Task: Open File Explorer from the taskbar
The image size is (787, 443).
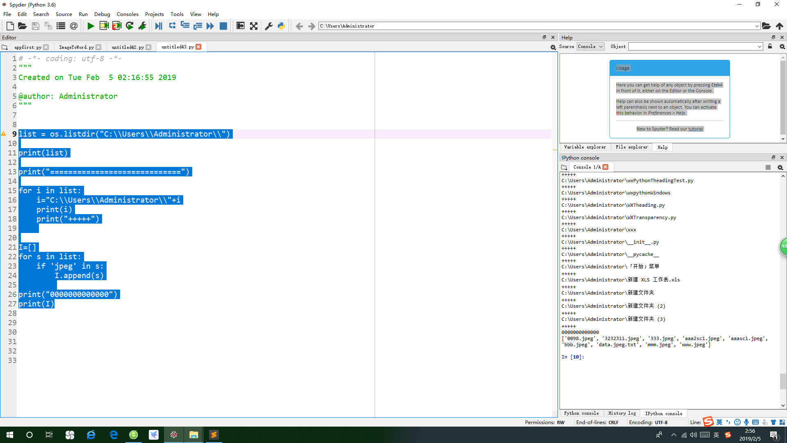Action: [x=193, y=435]
